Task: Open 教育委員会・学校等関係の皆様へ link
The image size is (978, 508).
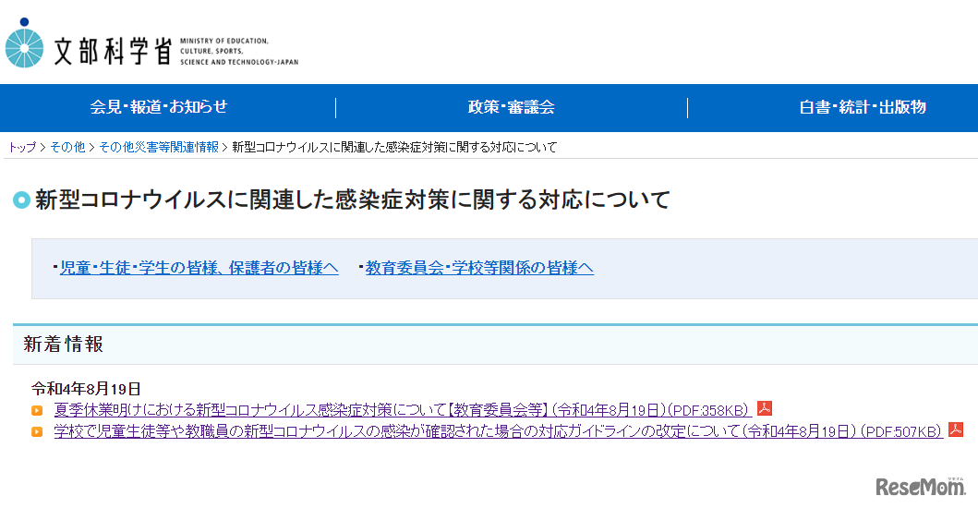Action: coord(479,268)
